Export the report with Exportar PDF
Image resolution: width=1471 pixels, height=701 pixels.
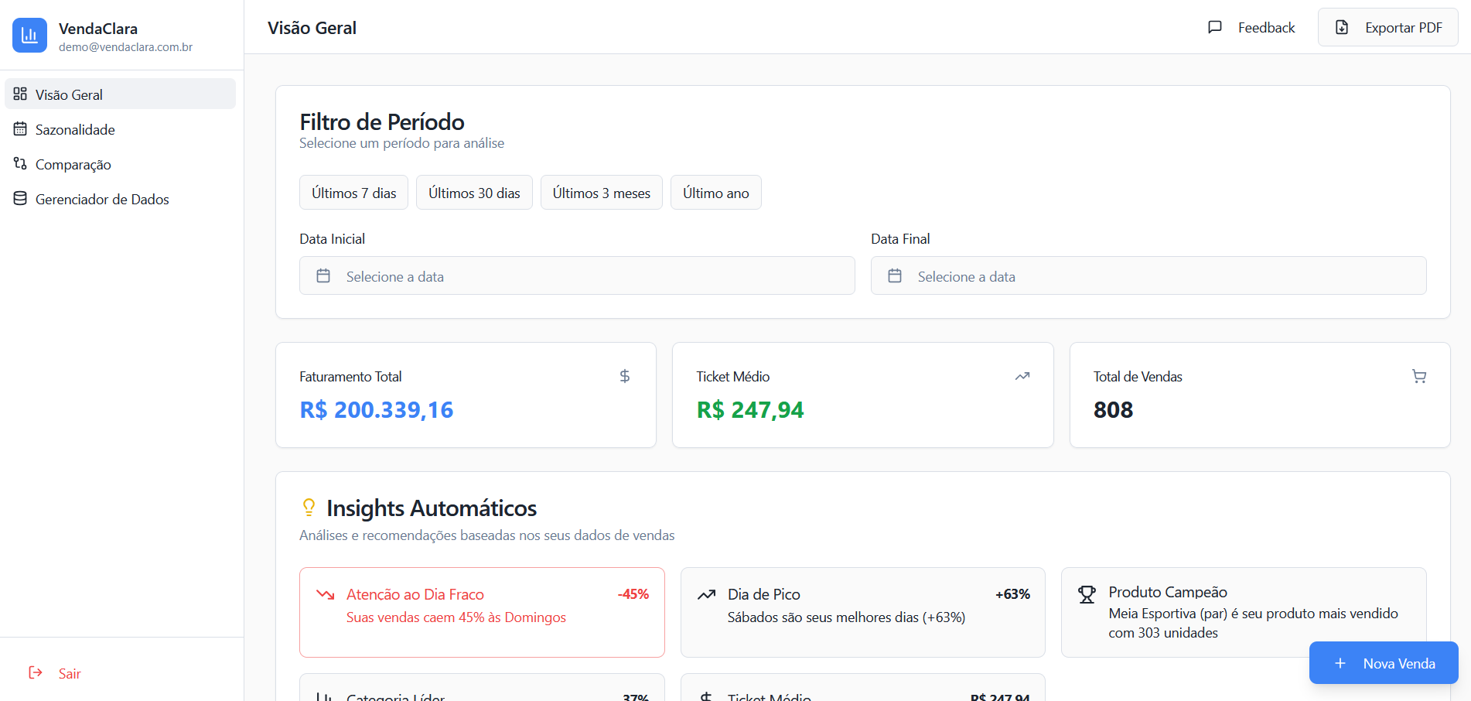[x=1388, y=28]
